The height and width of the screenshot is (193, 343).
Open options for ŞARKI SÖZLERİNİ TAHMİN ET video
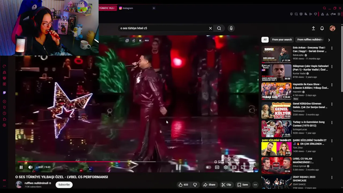point(332,141)
